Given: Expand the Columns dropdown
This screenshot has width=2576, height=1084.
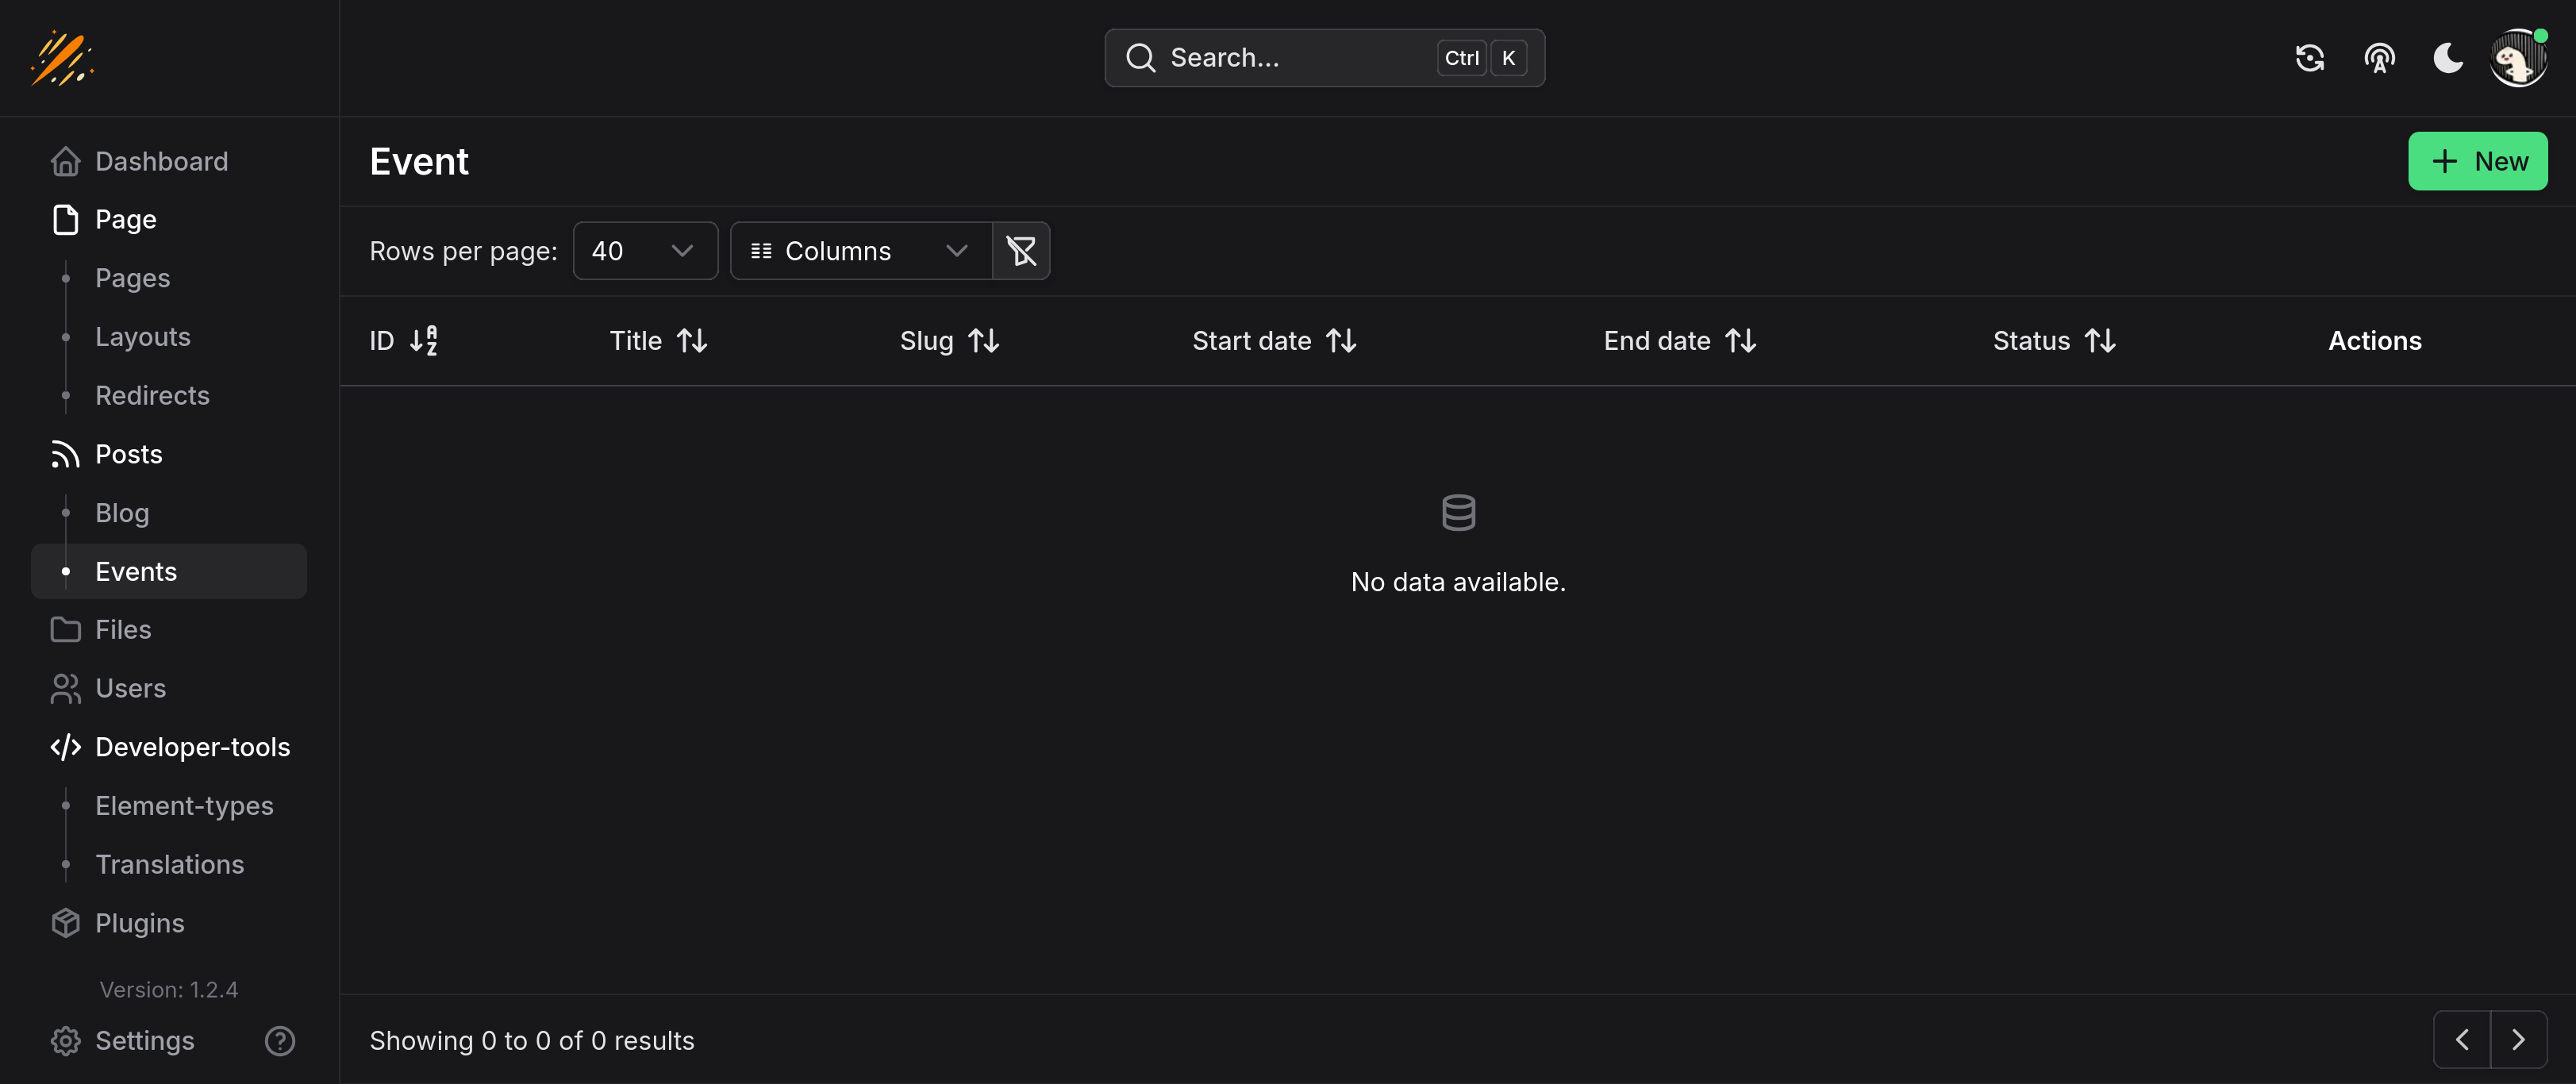Looking at the screenshot, I should click(860, 251).
